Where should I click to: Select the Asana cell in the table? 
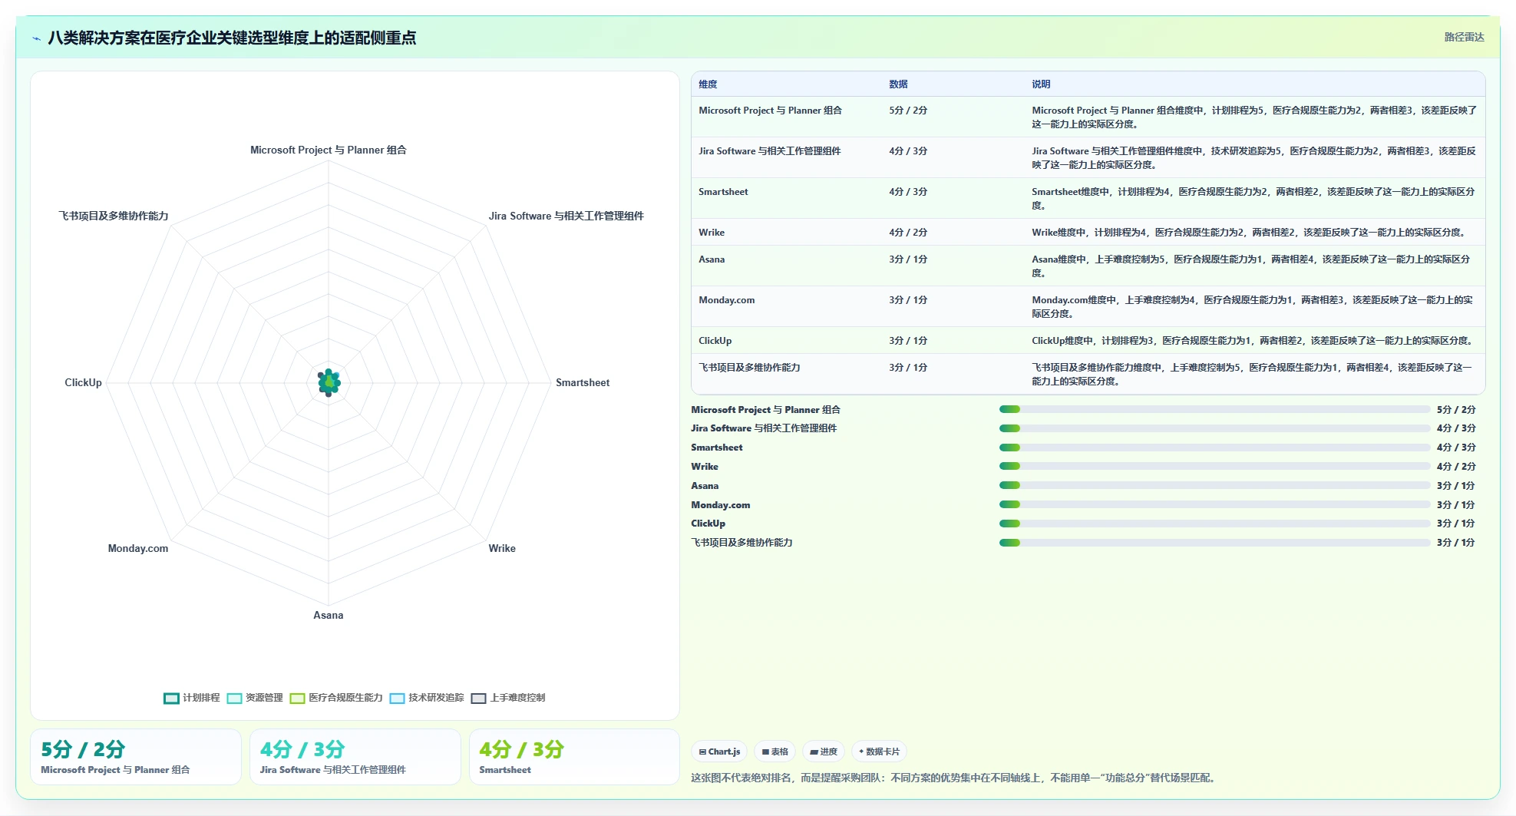point(712,259)
